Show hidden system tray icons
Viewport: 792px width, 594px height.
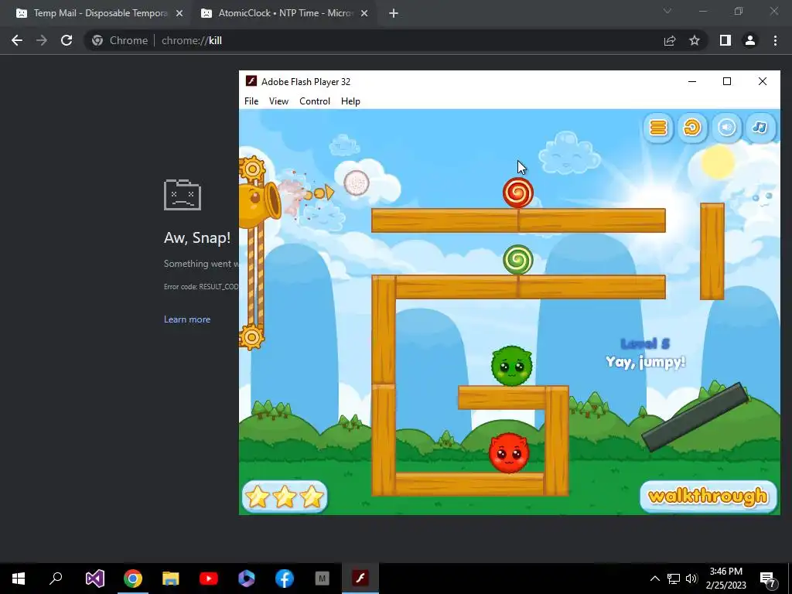point(654,579)
